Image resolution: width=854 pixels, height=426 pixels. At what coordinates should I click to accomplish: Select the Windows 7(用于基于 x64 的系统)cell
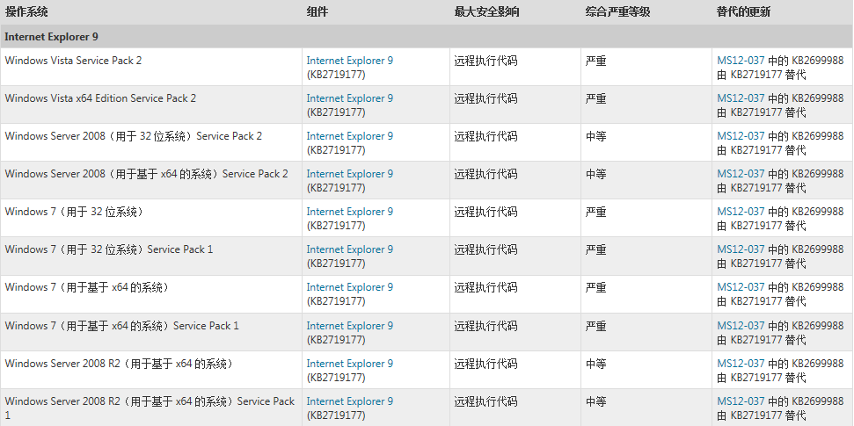[x=151, y=293]
